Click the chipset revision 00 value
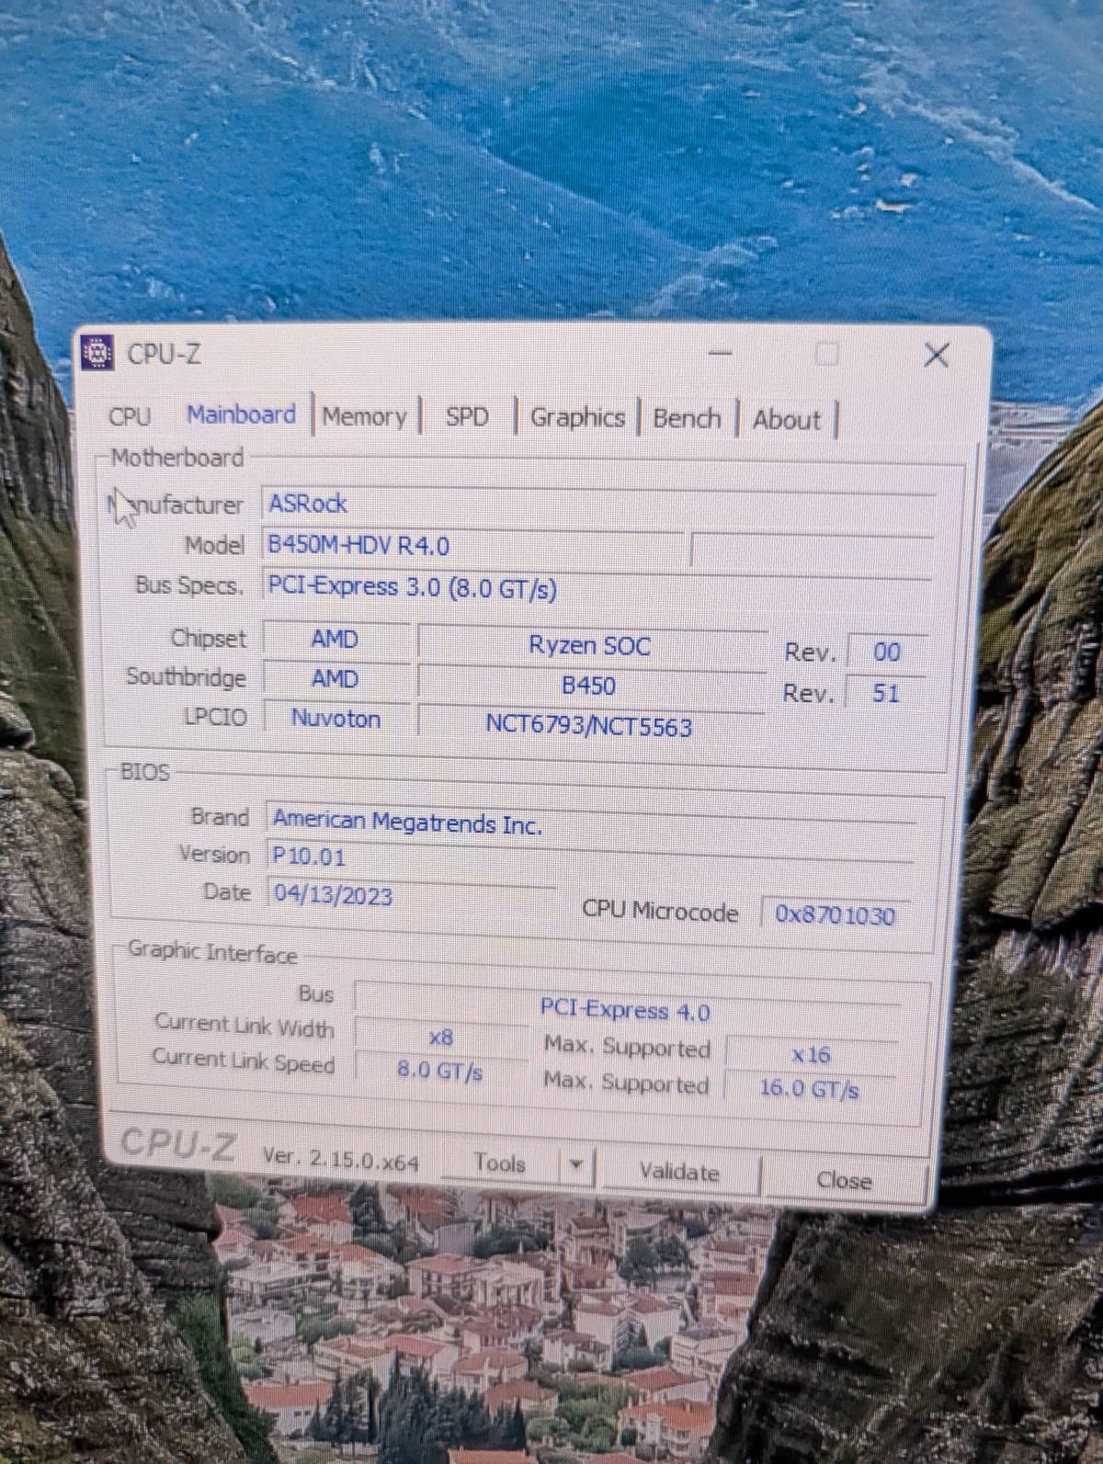The width and height of the screenshot is (1103, 1464). 886,652
